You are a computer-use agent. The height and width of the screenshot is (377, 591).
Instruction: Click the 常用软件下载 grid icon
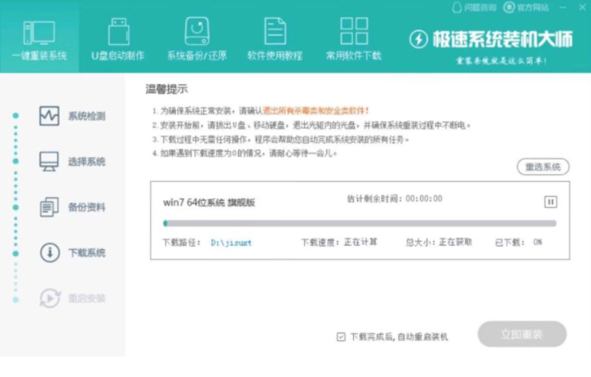[x=354, y=31]
